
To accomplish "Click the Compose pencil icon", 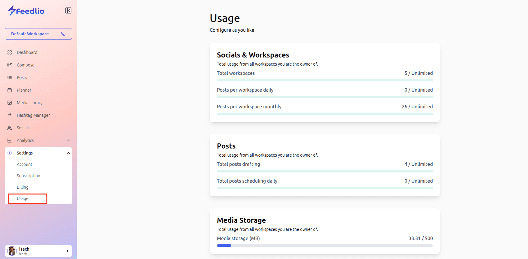I will [10, 65].
